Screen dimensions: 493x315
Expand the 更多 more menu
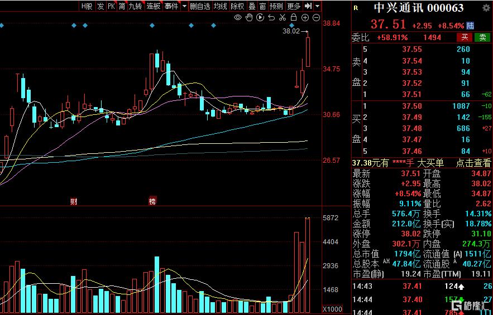click(294, 6)
